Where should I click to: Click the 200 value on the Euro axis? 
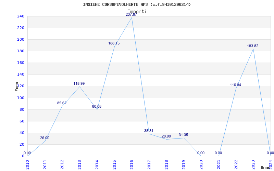pos(21,40)
